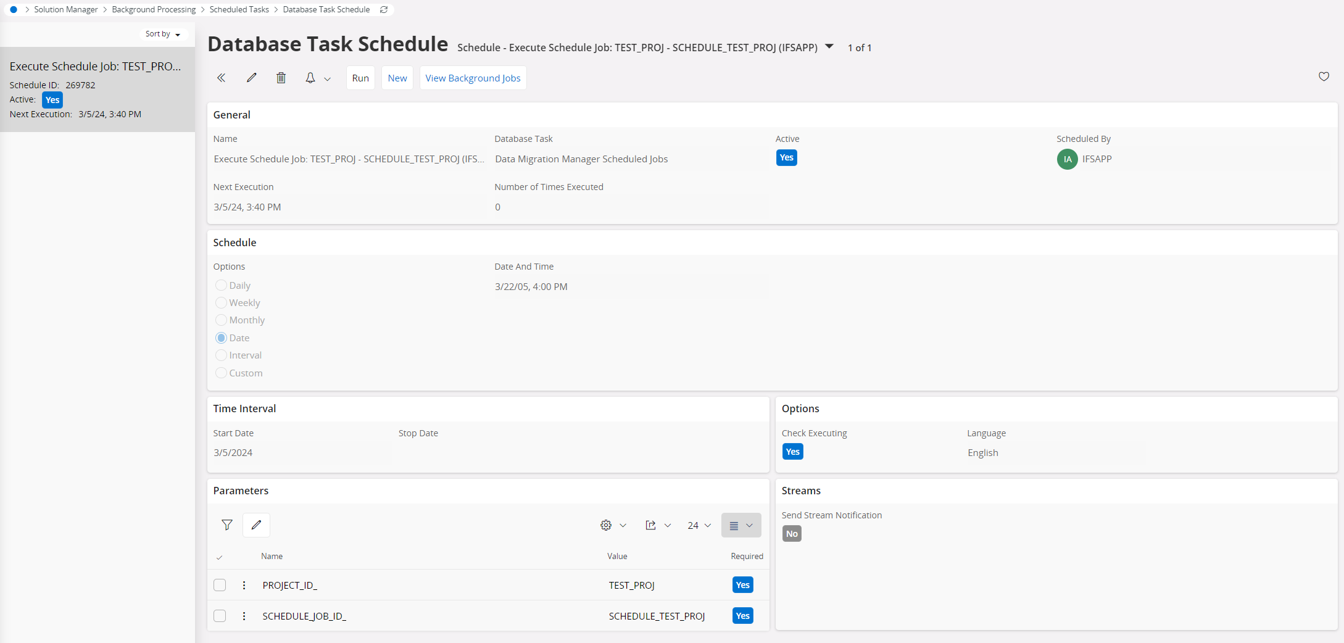This screenshot has width=1344, height=643.
Task: Click the collapse panel double-chevron icon
Action: point(221,78)
